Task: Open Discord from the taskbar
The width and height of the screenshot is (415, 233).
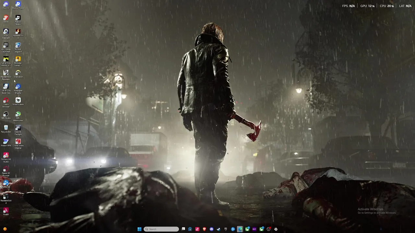Action: [x=211, y=229]
